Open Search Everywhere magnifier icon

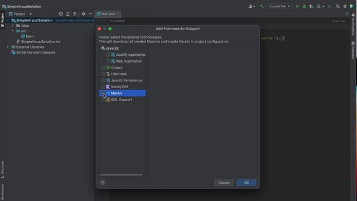338,6
